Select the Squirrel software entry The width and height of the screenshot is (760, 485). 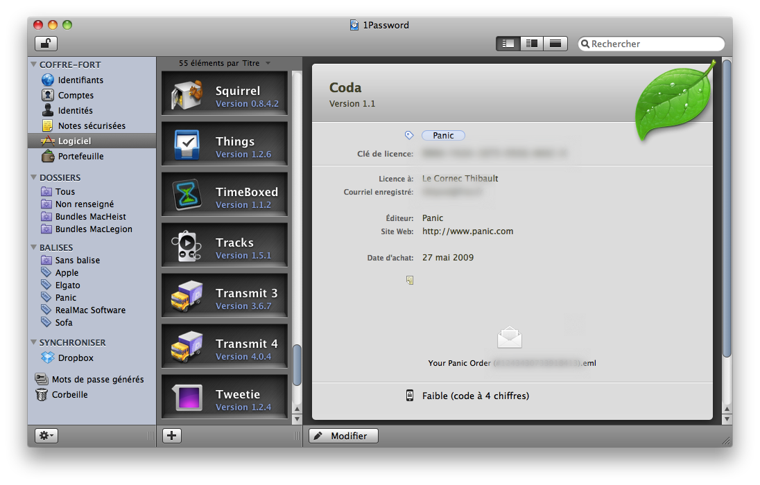pyautogui.click(x=225, y=93)
